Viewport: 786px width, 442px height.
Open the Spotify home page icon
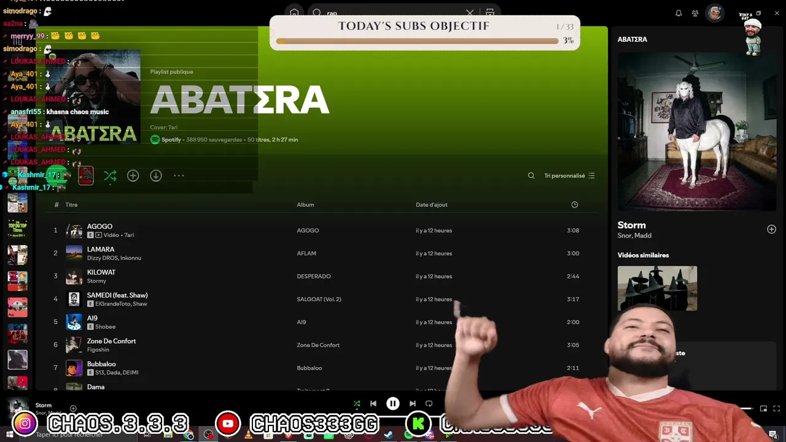tap(294, 13)
